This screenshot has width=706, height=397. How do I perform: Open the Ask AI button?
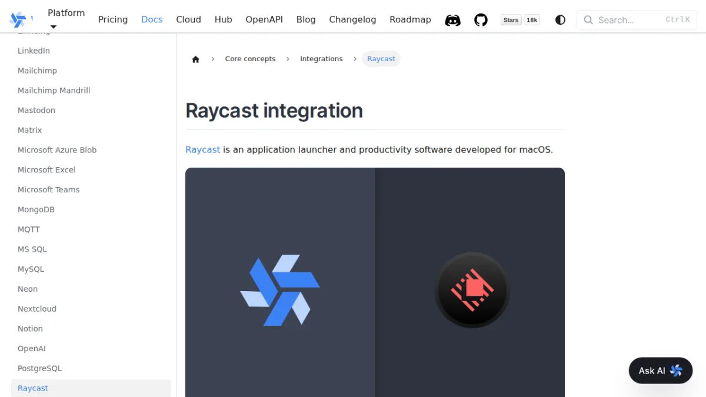[661, 371]
